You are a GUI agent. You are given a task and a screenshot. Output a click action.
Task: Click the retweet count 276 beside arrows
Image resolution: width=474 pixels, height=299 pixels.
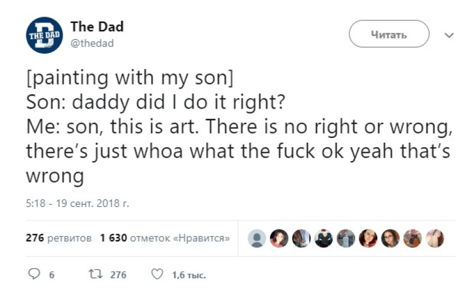pyautogui.click(x=118, y=275)
